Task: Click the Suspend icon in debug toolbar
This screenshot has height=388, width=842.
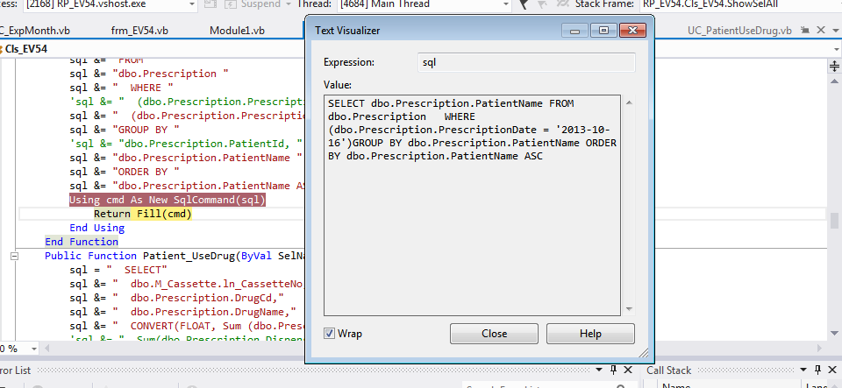Action: [230, 4]
